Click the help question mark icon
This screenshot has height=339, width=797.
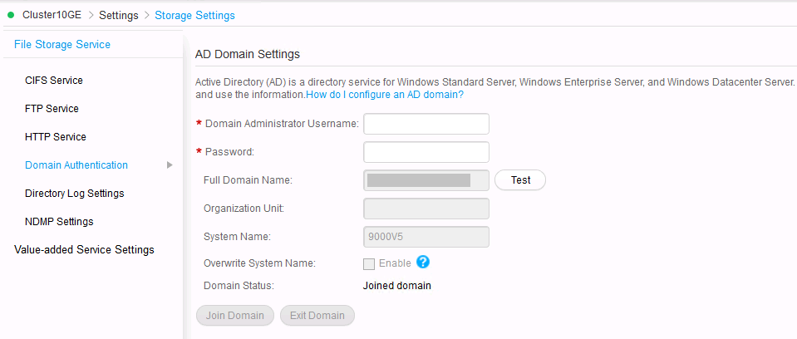(x=423, y=263)
